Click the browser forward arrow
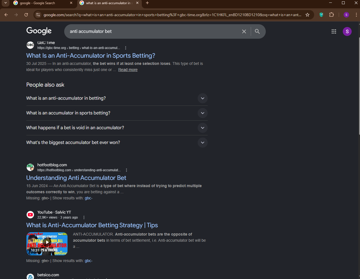The image size is (360, 279). 16,15
